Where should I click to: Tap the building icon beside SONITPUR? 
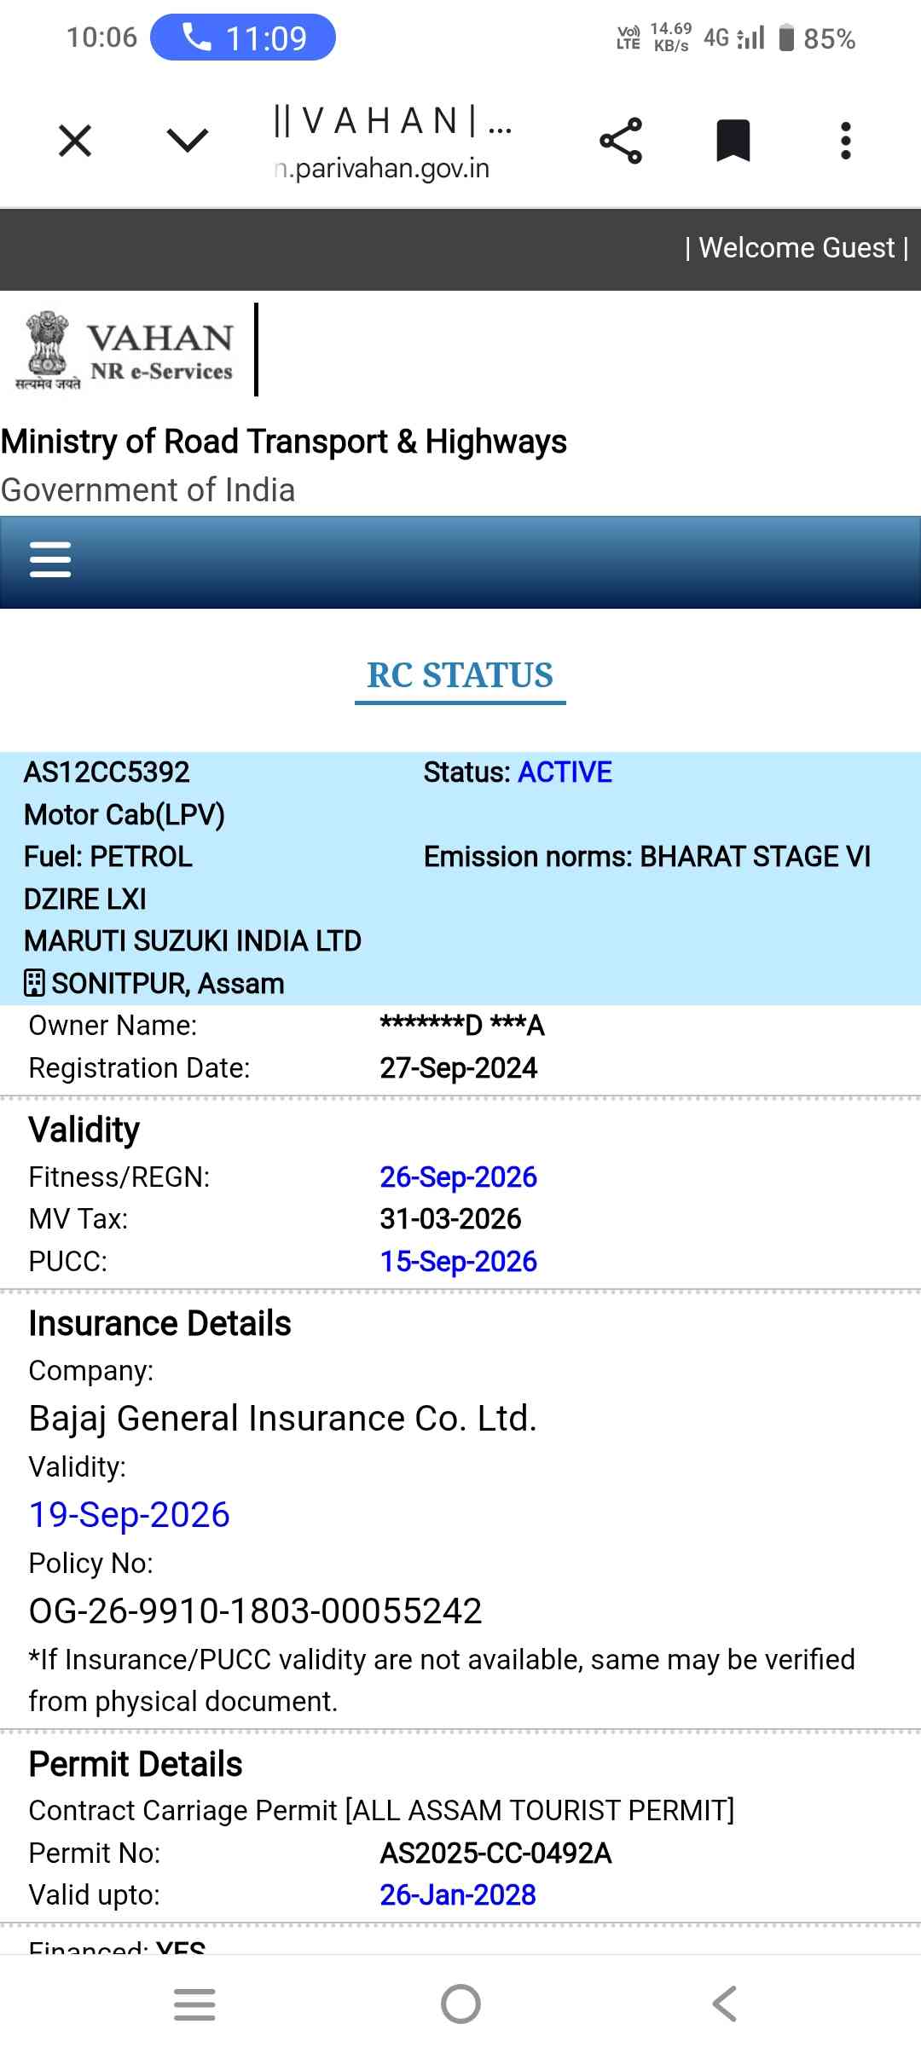34,984
